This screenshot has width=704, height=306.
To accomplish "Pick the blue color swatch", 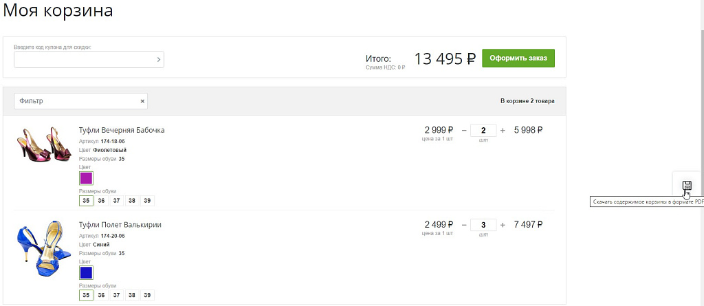I will (86, 272).
